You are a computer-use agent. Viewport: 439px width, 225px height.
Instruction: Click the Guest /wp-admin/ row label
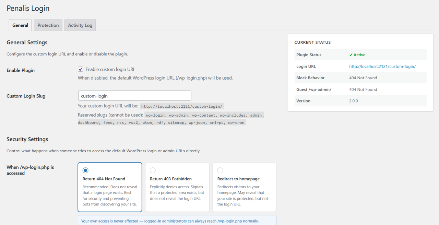point(314,90)
